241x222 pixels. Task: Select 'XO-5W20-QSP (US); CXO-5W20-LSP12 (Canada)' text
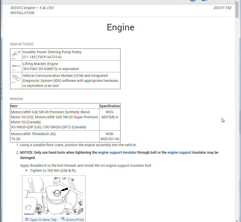pyautogui.click(x=48, y=127)
